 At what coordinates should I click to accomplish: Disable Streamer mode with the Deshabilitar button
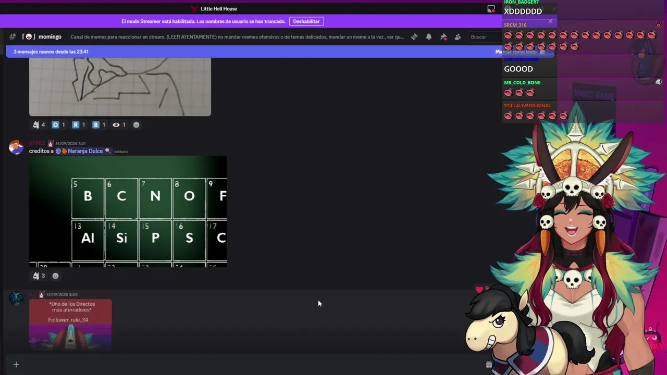pyautogui.click(x=306, y=21)
